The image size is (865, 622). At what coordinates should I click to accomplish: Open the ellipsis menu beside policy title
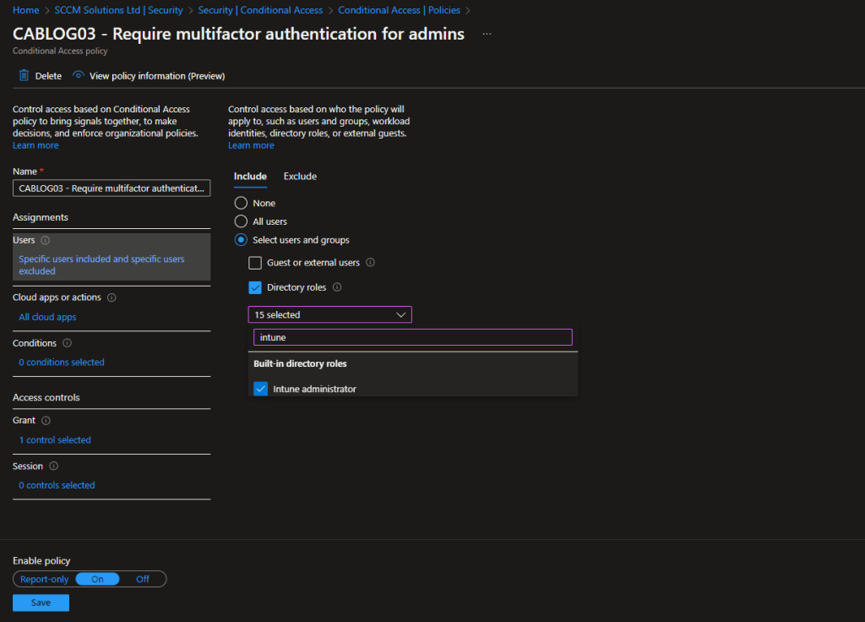coord(487,34)
